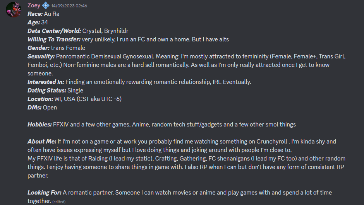The height and width of the screenshot is (205, 364).
Task: Click the bold "Race:" label
Action: tap(35, 14)
